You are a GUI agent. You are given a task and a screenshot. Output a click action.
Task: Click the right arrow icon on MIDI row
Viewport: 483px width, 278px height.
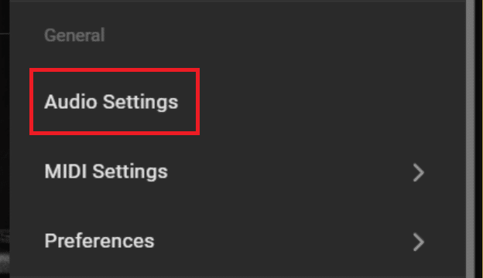pyautogui.click(x=419, y=173)
